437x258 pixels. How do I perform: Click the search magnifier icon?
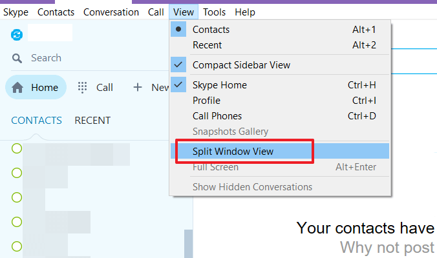tap(17, 59)
